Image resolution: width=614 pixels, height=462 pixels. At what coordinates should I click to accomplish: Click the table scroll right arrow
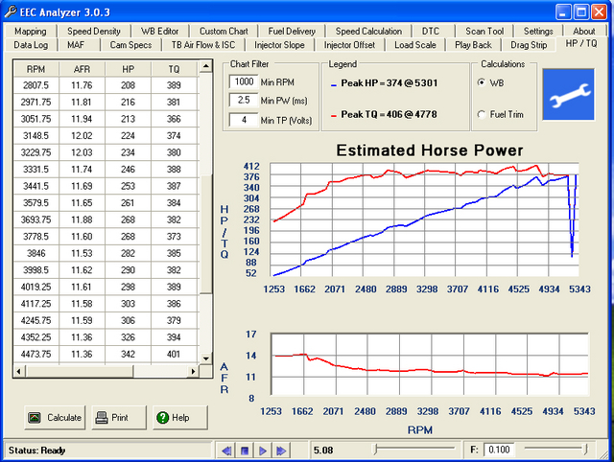tap(193, 371)
